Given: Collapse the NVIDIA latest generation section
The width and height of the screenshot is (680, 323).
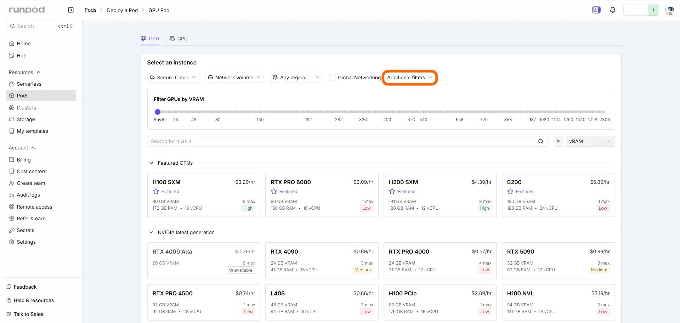Looking at the screenshot, I should pyautogui.click(x=151, y=232).
